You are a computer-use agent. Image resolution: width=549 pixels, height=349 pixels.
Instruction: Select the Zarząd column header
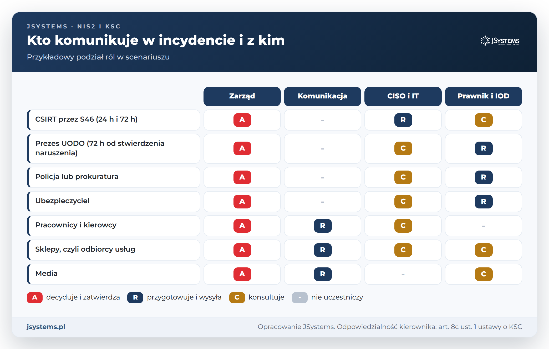pos(242,96)
